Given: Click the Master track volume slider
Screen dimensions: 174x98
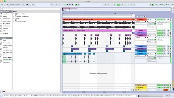Looking at the screenshot, I should tap(160, 90).
